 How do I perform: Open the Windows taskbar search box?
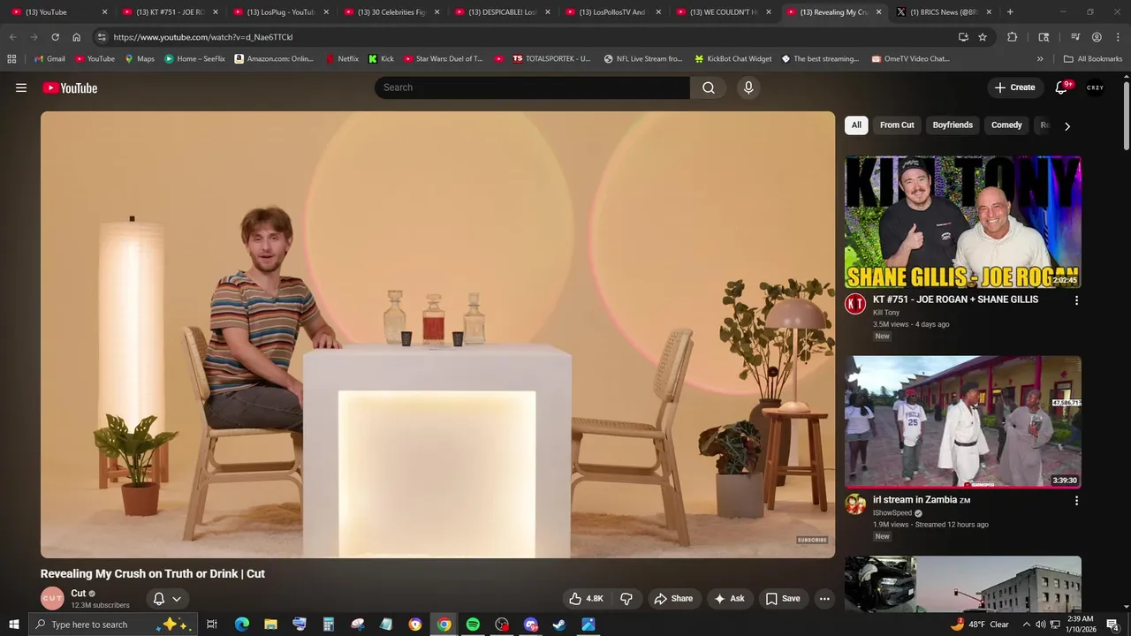point(111,625)
